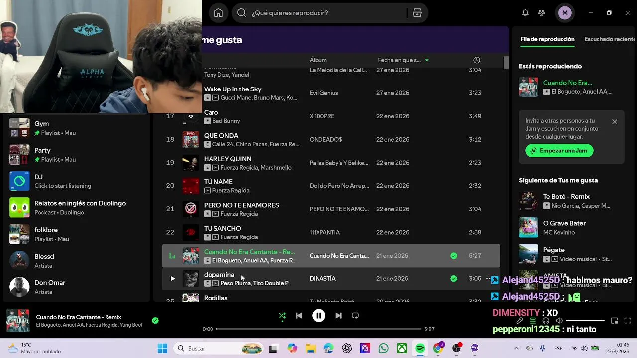The width and height of the screenshot is (637, 358).
Task: Toggle liked checkmark on Cuando No Era Cantante row
Action: coord(453,256)
